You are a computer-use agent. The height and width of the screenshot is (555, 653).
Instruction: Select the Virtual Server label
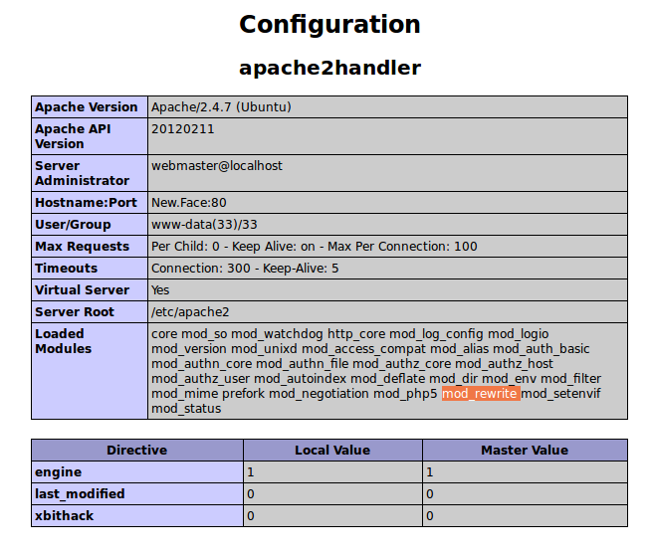82,290
